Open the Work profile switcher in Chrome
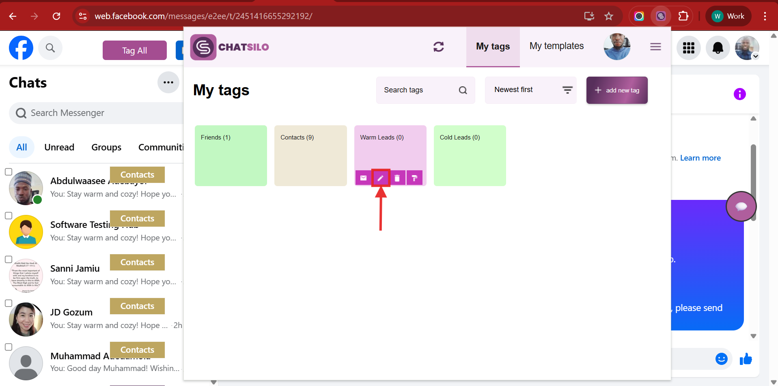The width and height of the screenshot is (778, 386). [728, 16]
